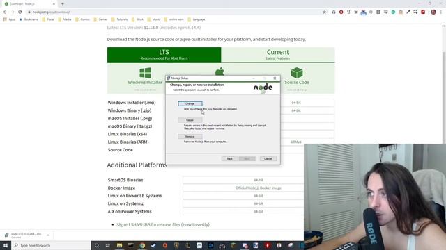Open the Language bookmarks folder
This screenshot has width=446, height=250.
coord(197,19)
